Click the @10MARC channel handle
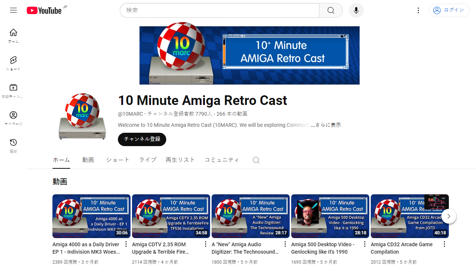Screen dimensions: 476x267 tap(130, 114)
